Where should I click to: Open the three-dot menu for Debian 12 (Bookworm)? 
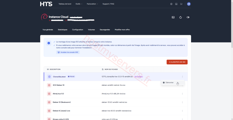click(x=182, y=102)
